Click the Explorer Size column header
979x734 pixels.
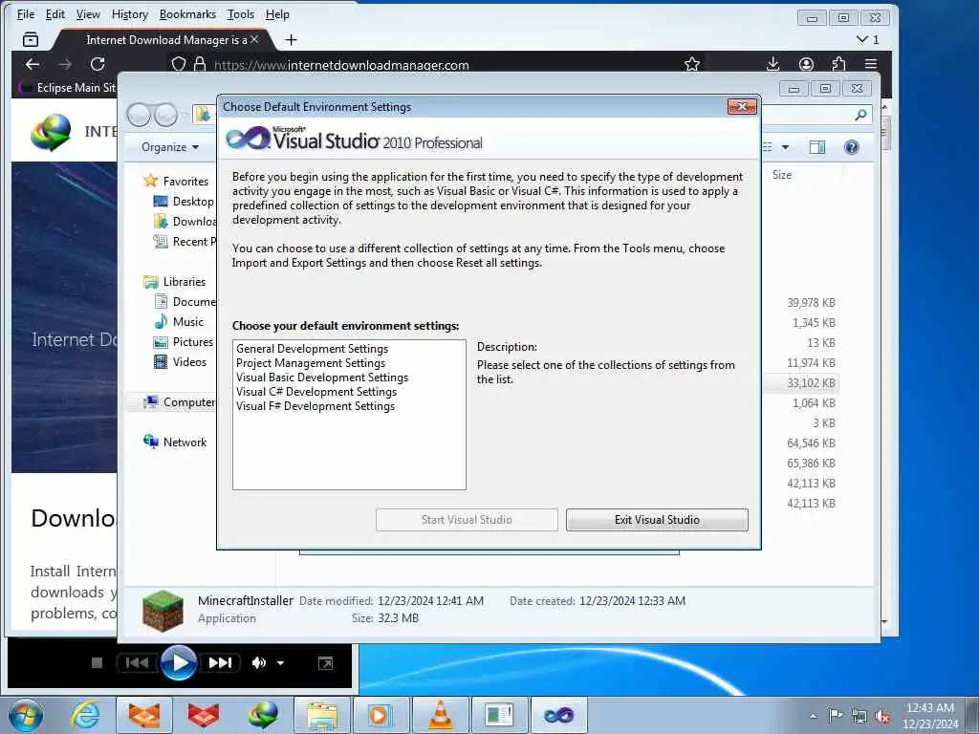click(782, 175)
